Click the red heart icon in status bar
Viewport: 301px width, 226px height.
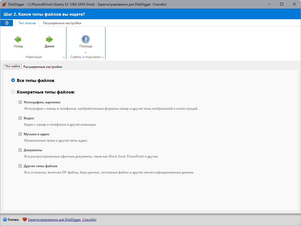[x=25, y=219]
